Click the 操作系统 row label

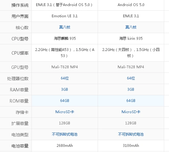coord(20,5)
